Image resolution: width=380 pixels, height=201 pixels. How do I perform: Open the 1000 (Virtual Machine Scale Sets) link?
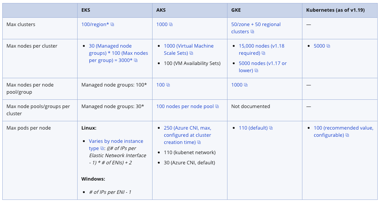(x=188, y=49)
